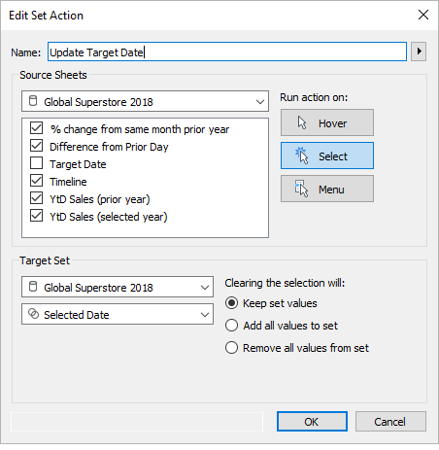The image size is (439, 450).
Task: Select Remove all values from set
Action: tap(231, 348)
